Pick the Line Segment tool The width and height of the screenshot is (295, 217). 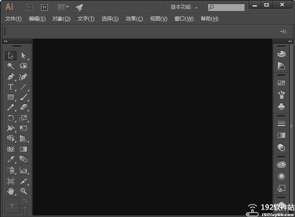click(x=23, y=87)
